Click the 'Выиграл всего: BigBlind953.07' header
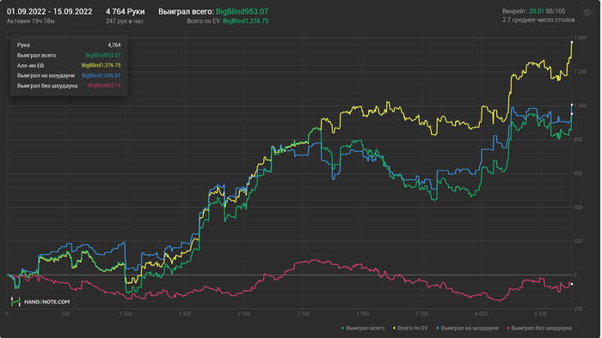 [x=213, y=12]
